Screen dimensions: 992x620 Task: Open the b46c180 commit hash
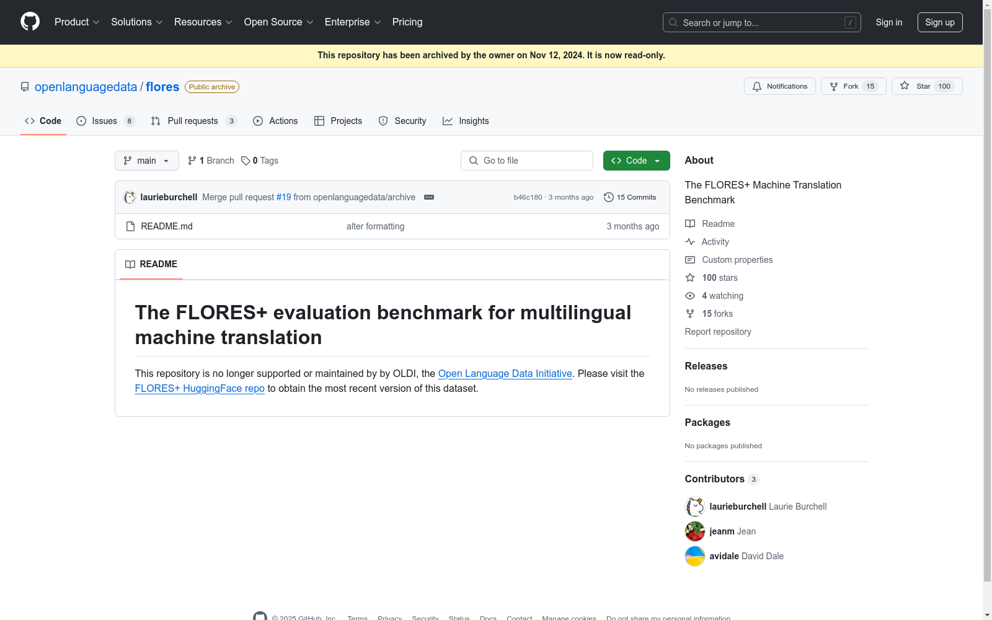pyautogui.click(x=528, y=197)
